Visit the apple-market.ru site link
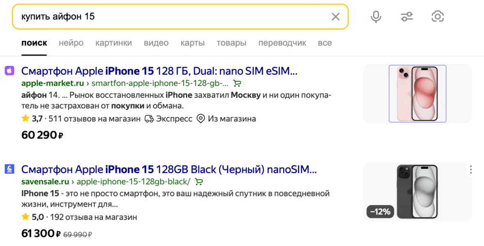Viewport: 484px width, 246px height. 45,83
